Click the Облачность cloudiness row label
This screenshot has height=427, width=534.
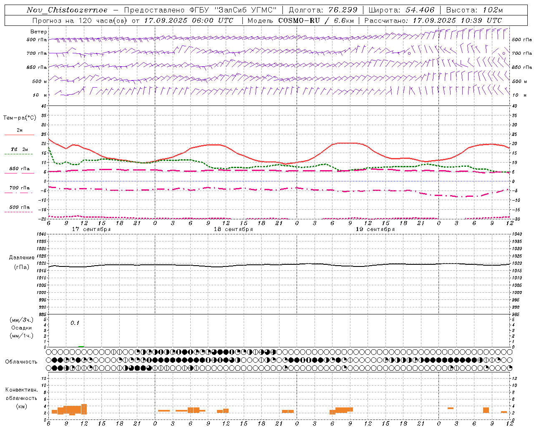[21, 362]
